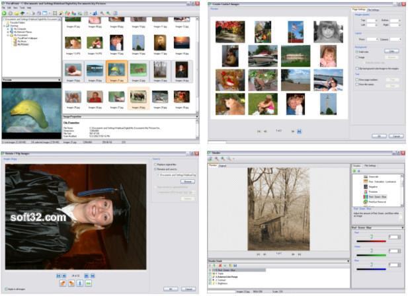The image size is (408, 298).
Task: Choose Replace original files radio option
Action: 155,165
